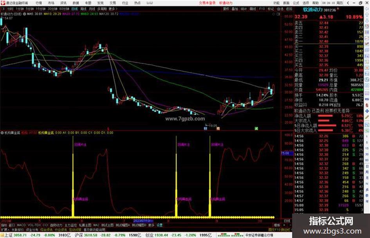
Task: Expand the 更多 indicators list
Action: [151, 225]
